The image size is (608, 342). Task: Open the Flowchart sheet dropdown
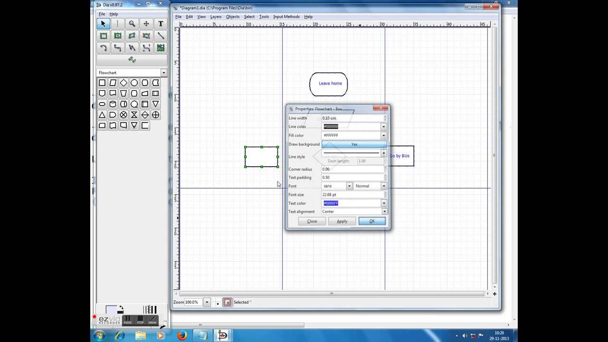click(163, 73)
